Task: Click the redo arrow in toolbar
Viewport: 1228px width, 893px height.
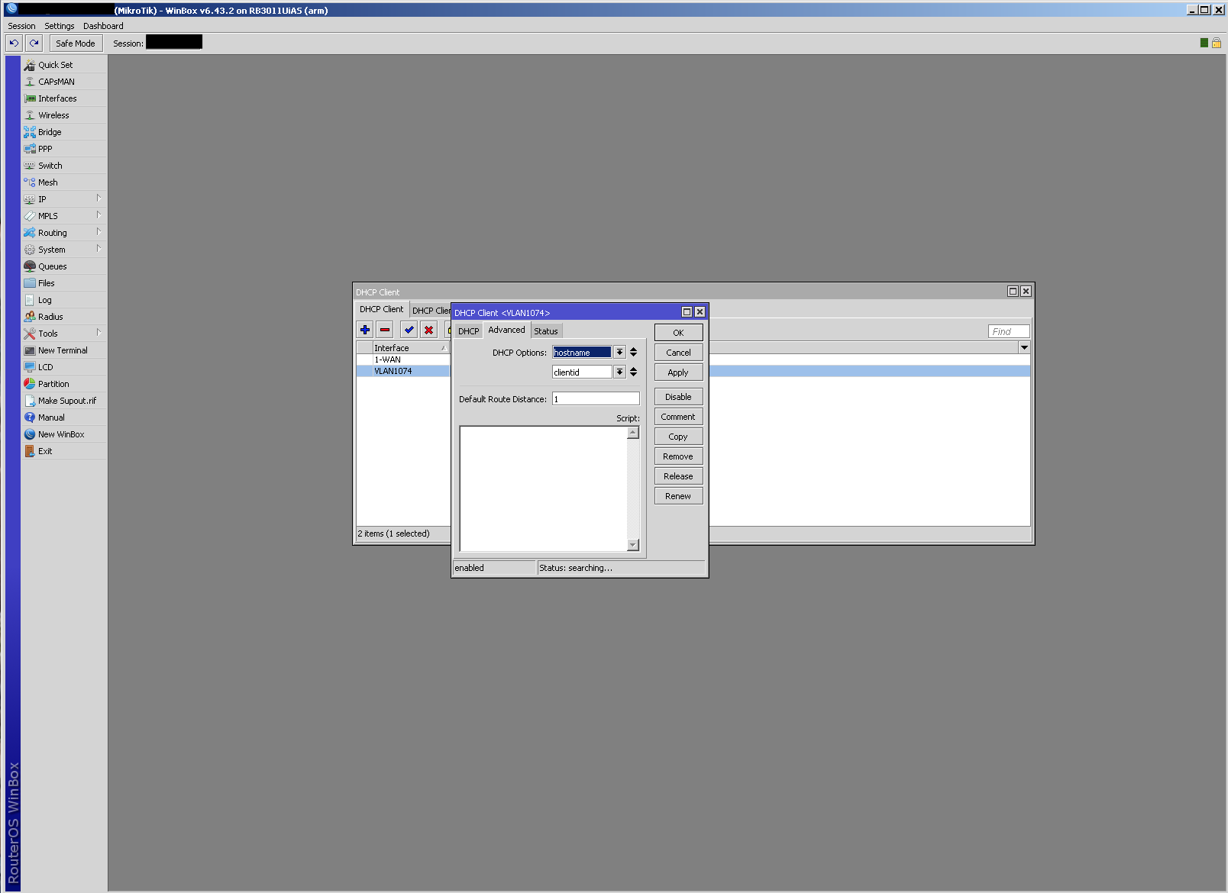Action: 34,44
